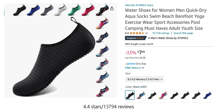
Task: Click the Amazon's Choice badge
Action: [x=135, y=38]
